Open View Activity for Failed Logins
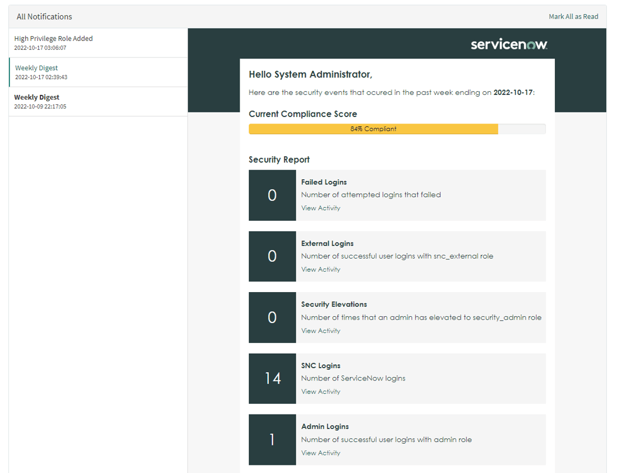621x473 pixels. coord(320,208)
